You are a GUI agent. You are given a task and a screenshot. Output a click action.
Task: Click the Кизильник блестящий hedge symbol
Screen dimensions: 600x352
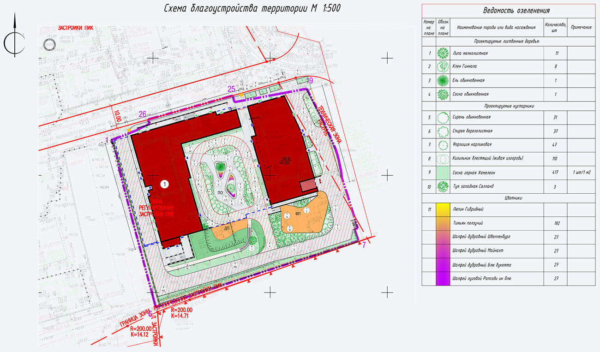(x=443, y=159)
